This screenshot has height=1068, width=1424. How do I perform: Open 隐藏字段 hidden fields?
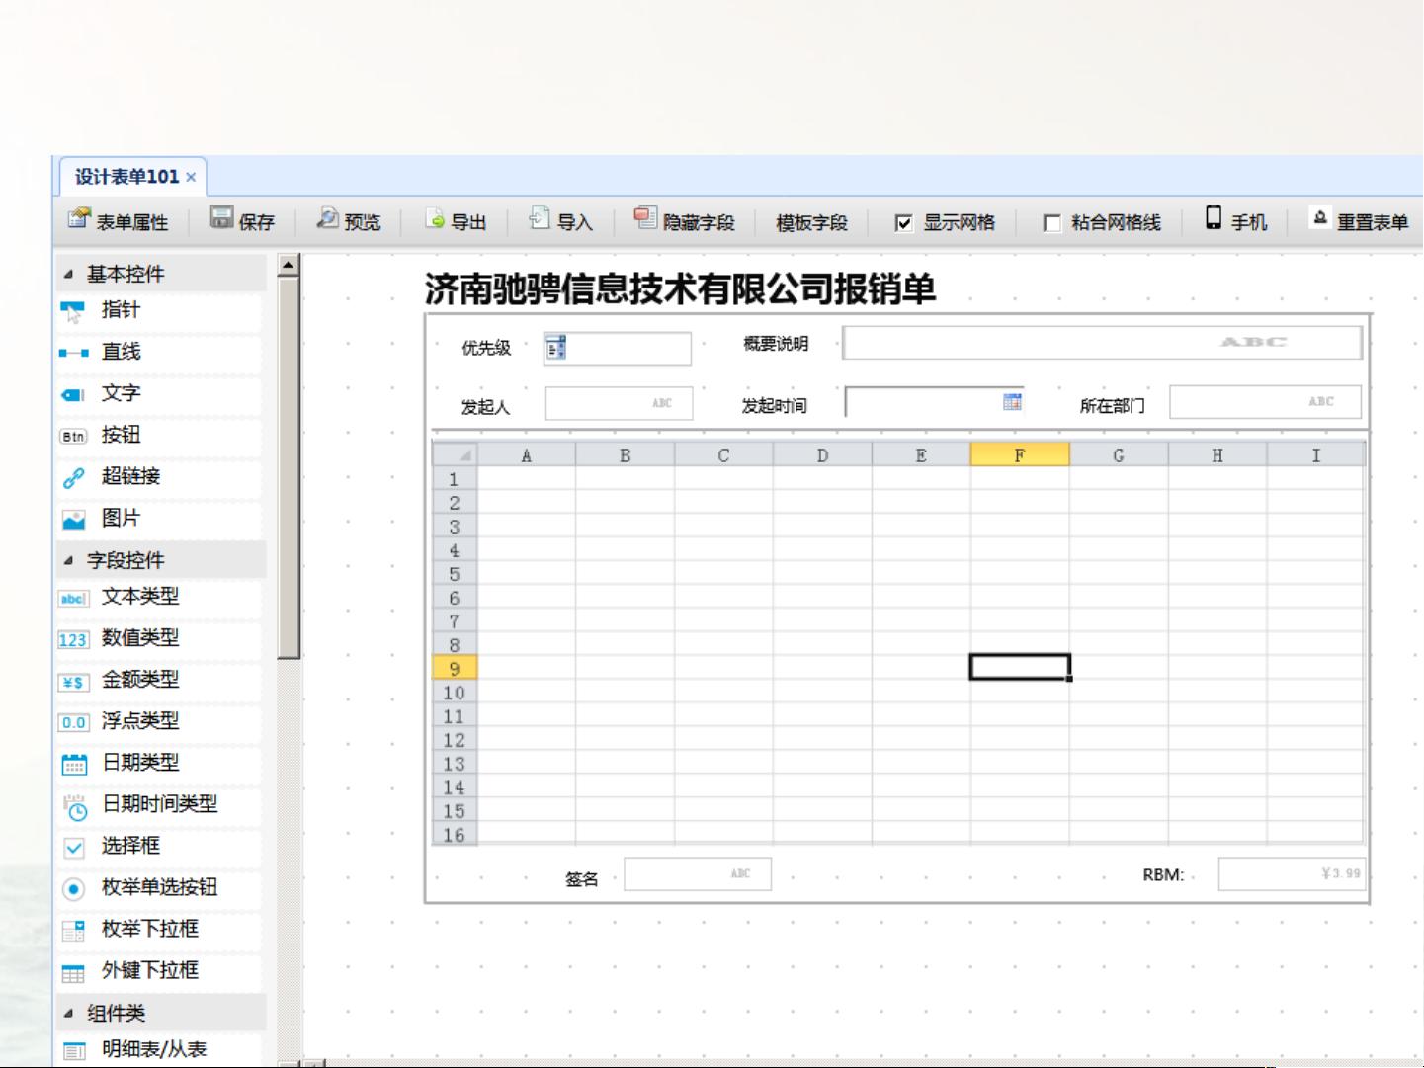[685, 221]
